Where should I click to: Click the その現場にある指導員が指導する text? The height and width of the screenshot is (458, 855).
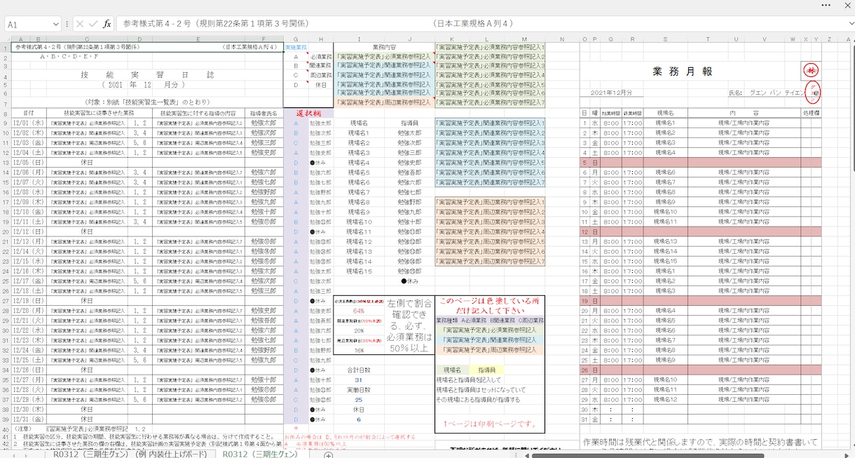coord(478,399)
